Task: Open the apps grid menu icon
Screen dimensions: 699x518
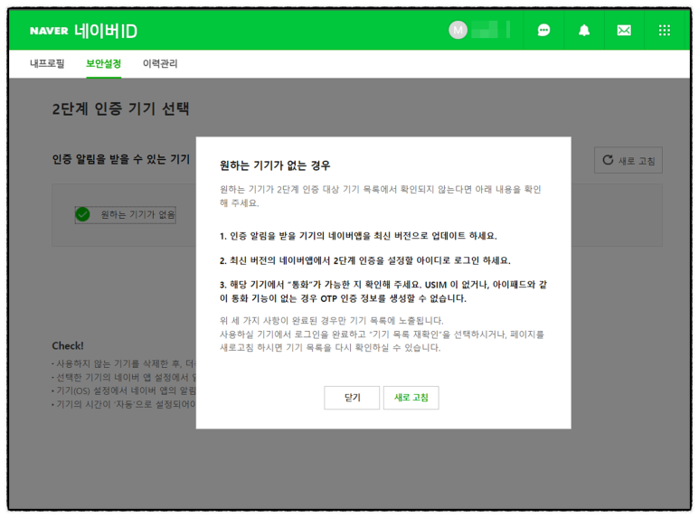Action: click(x=665, y=31)
